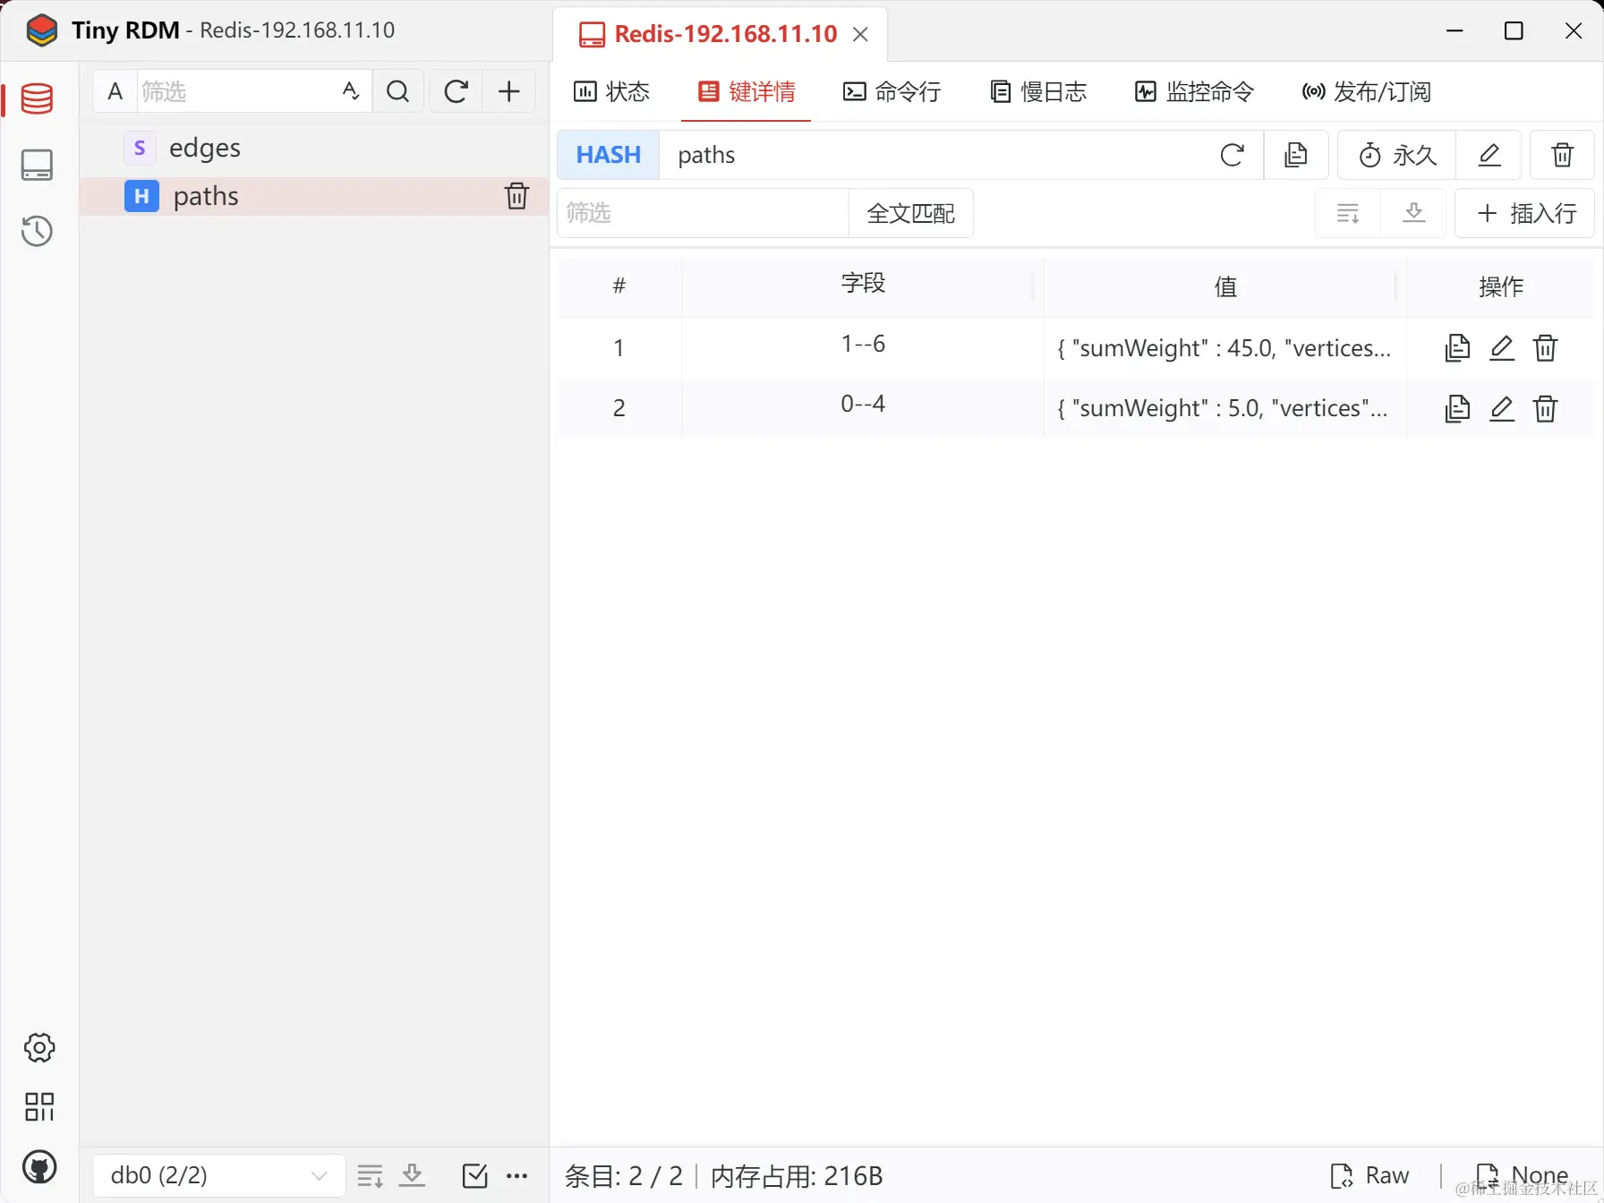Open the 发布/订阅 tab
The image size is (1604, 1203).
tap(1366, 91)
